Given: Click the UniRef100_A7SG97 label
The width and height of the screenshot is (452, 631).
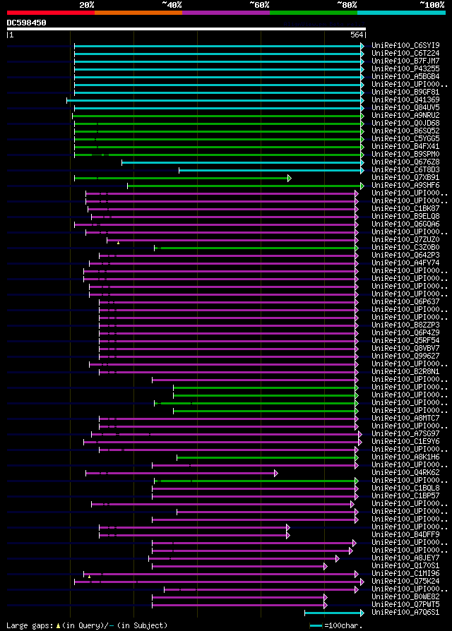Looking at the screenshot, I should point(405,434).
